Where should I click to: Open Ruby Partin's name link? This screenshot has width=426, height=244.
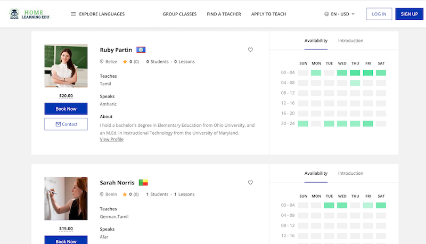(116, 50)
